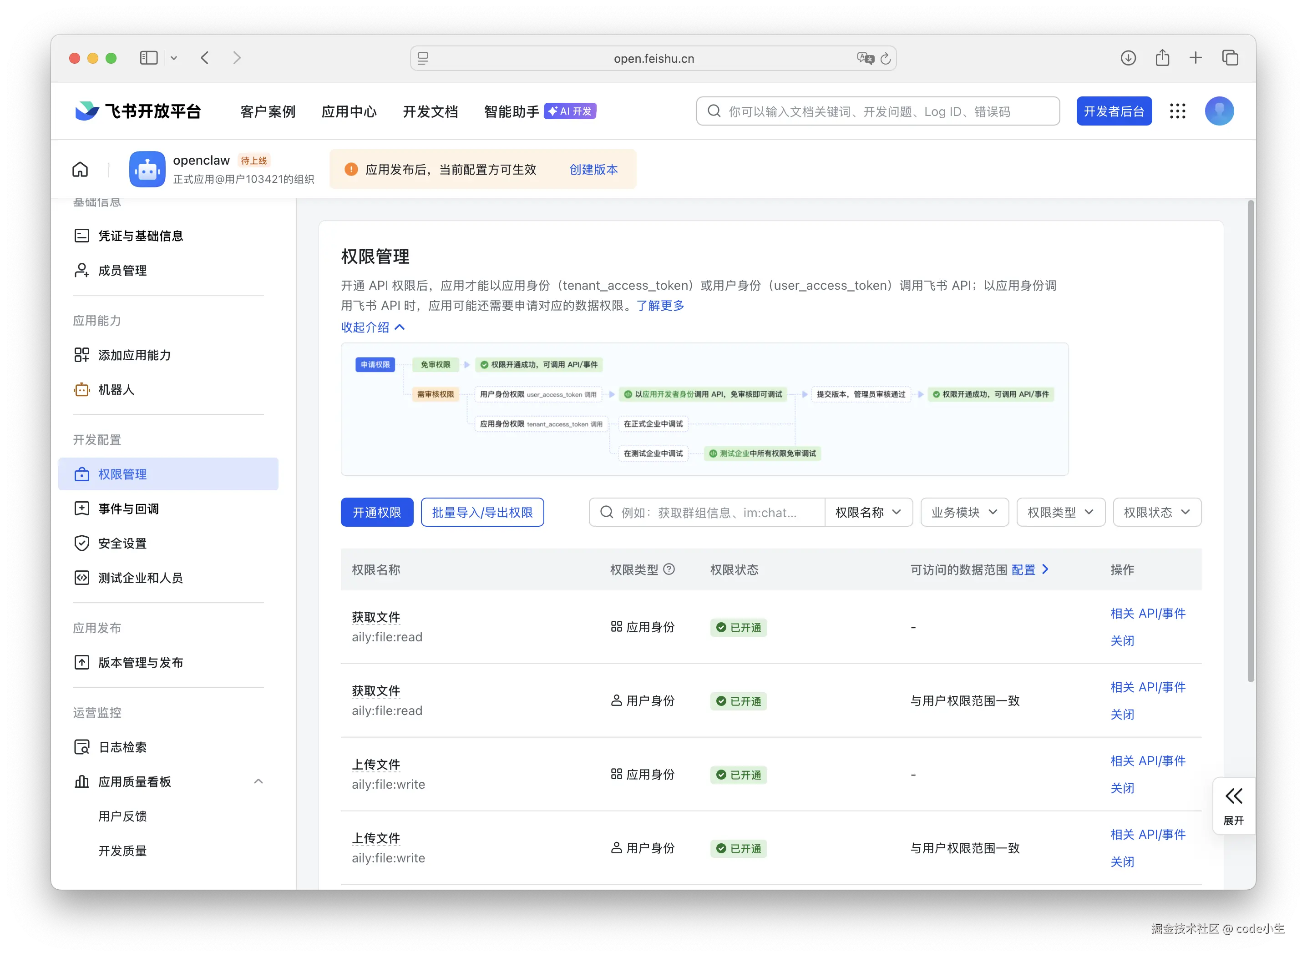Click the 创建版本 link in the banner

593,169
